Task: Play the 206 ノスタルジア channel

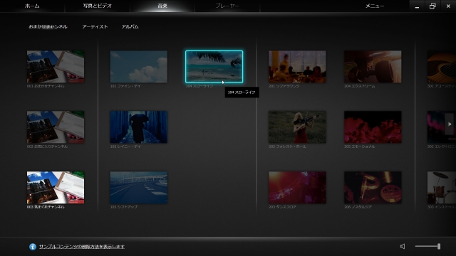Action: click(373, 188)
